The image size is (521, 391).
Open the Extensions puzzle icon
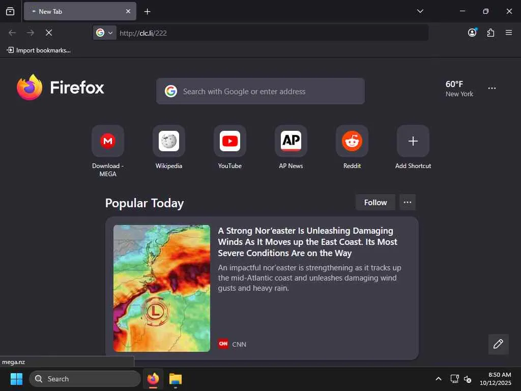point(491,33)
